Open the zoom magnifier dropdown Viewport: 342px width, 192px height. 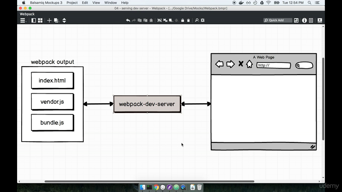tap(197, 20)
